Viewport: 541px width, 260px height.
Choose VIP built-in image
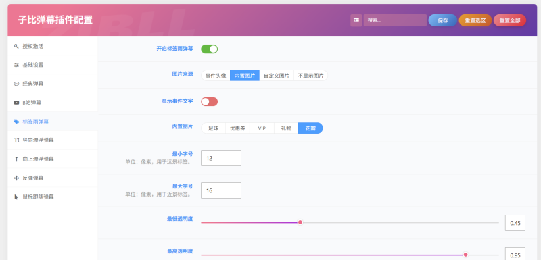click(262, 128)
